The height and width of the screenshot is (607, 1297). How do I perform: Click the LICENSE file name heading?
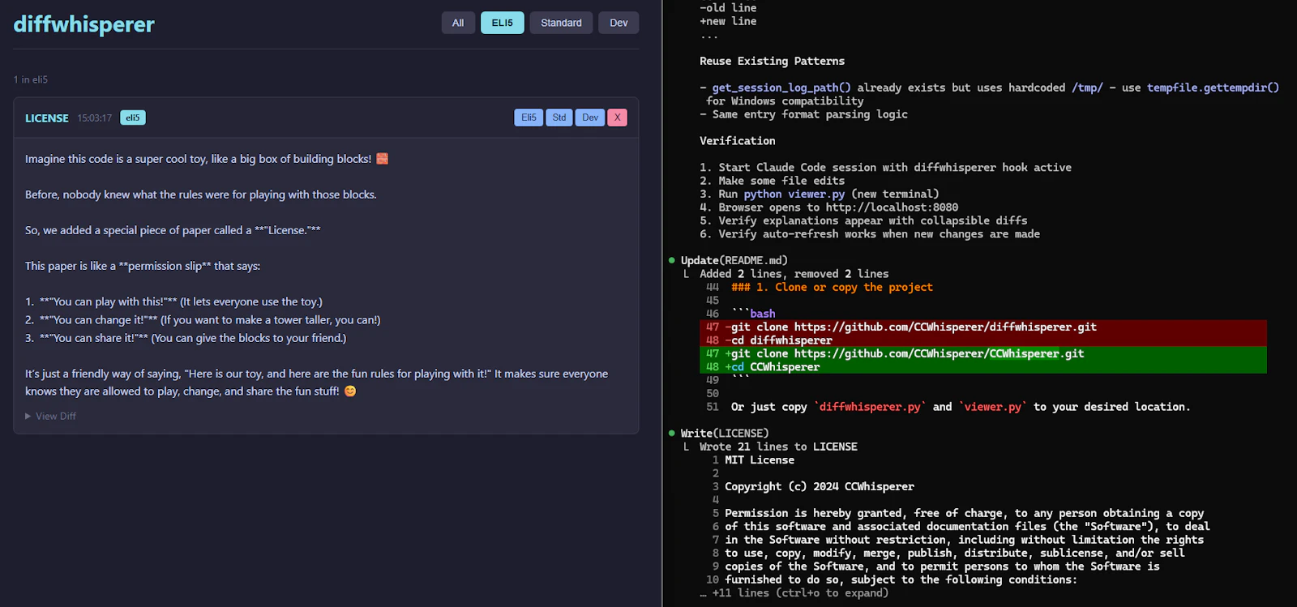(47, 118)
